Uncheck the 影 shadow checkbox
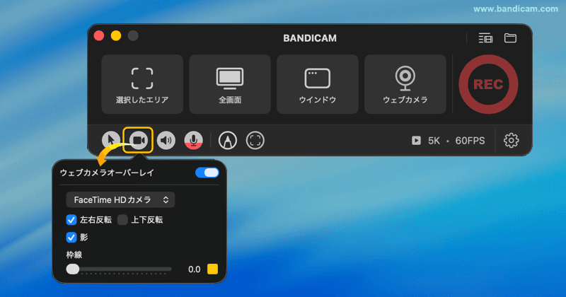 click(x=71, y=238)
